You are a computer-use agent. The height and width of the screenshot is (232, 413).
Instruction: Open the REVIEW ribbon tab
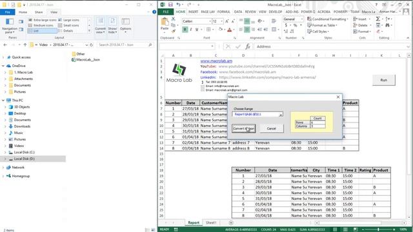pyautogui.click(x=250, y=12)
